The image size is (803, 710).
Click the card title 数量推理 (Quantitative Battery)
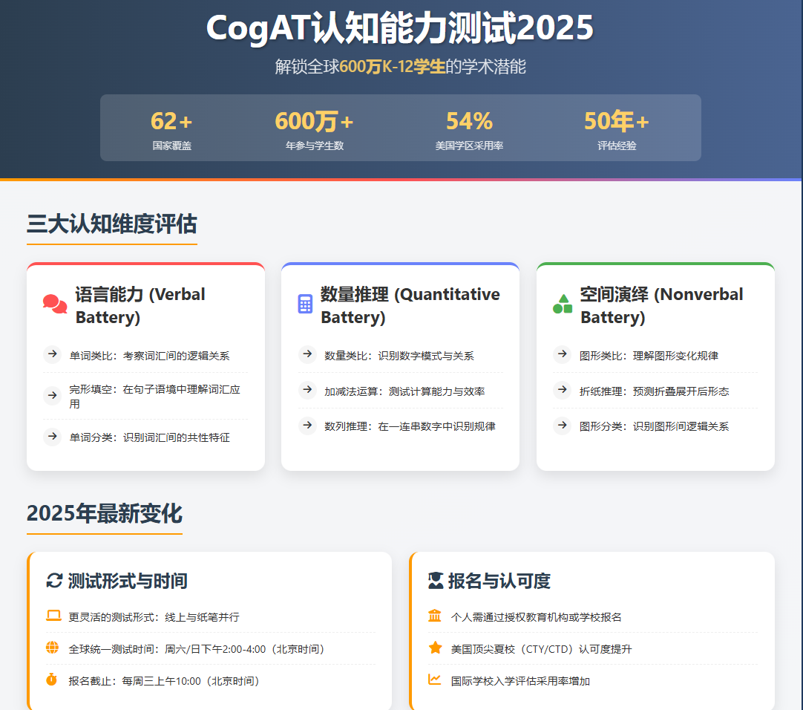click(x=410, y=305)
